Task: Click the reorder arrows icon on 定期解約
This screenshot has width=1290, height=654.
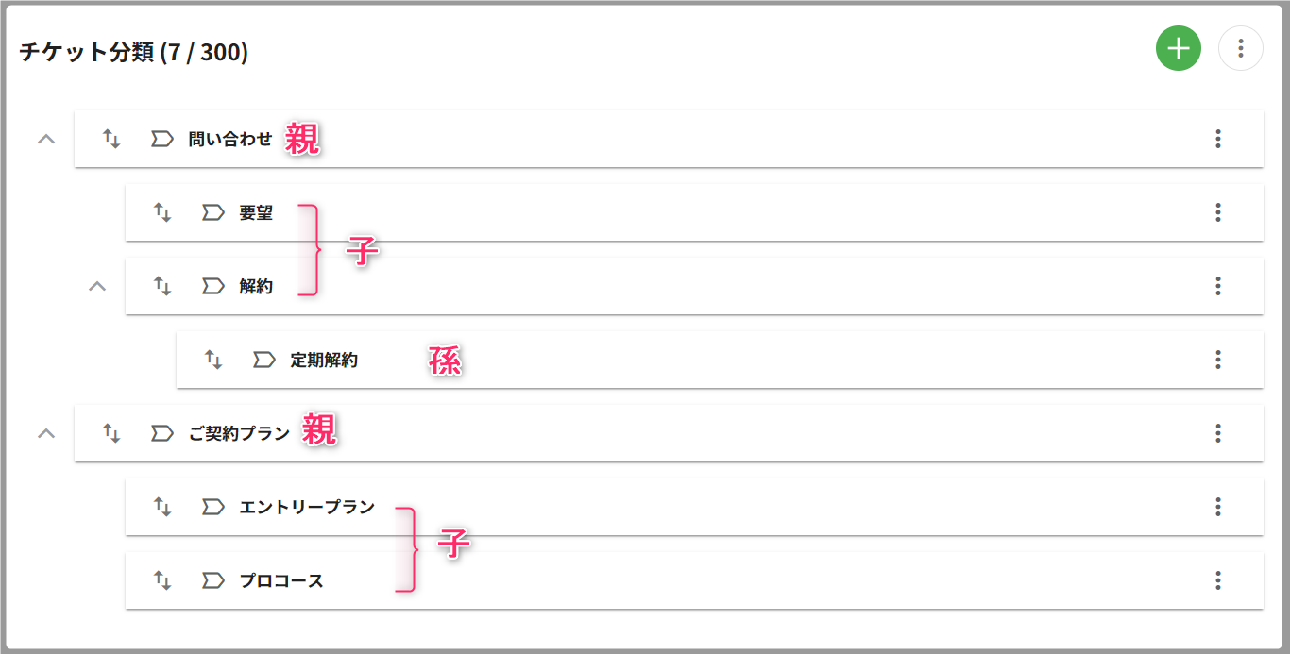Action: pos(213,360)
